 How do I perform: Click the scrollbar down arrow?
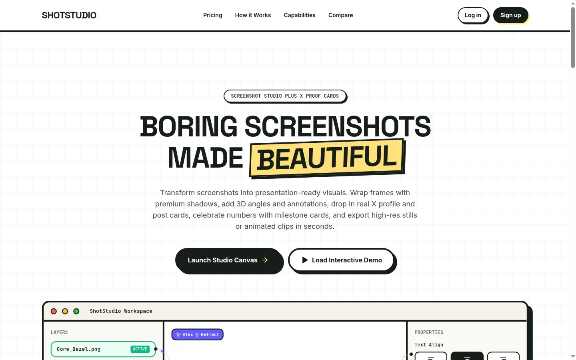573,356
